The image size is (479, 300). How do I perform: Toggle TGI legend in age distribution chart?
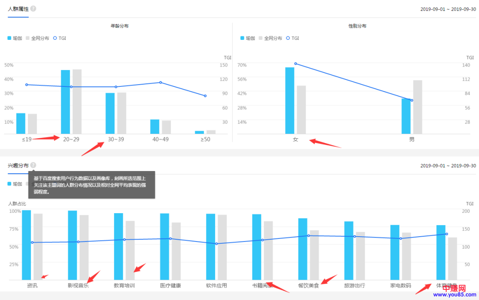pyautogui.click(x=59, y=38)
